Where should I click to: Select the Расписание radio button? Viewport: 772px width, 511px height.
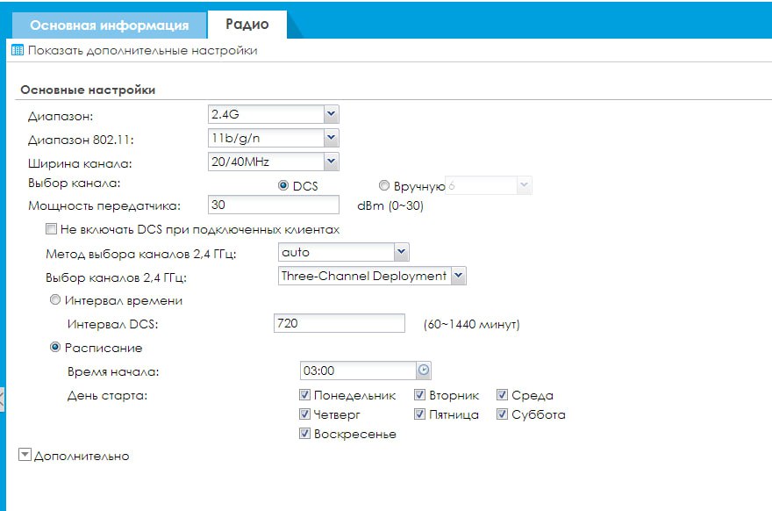tap(55, 347)
